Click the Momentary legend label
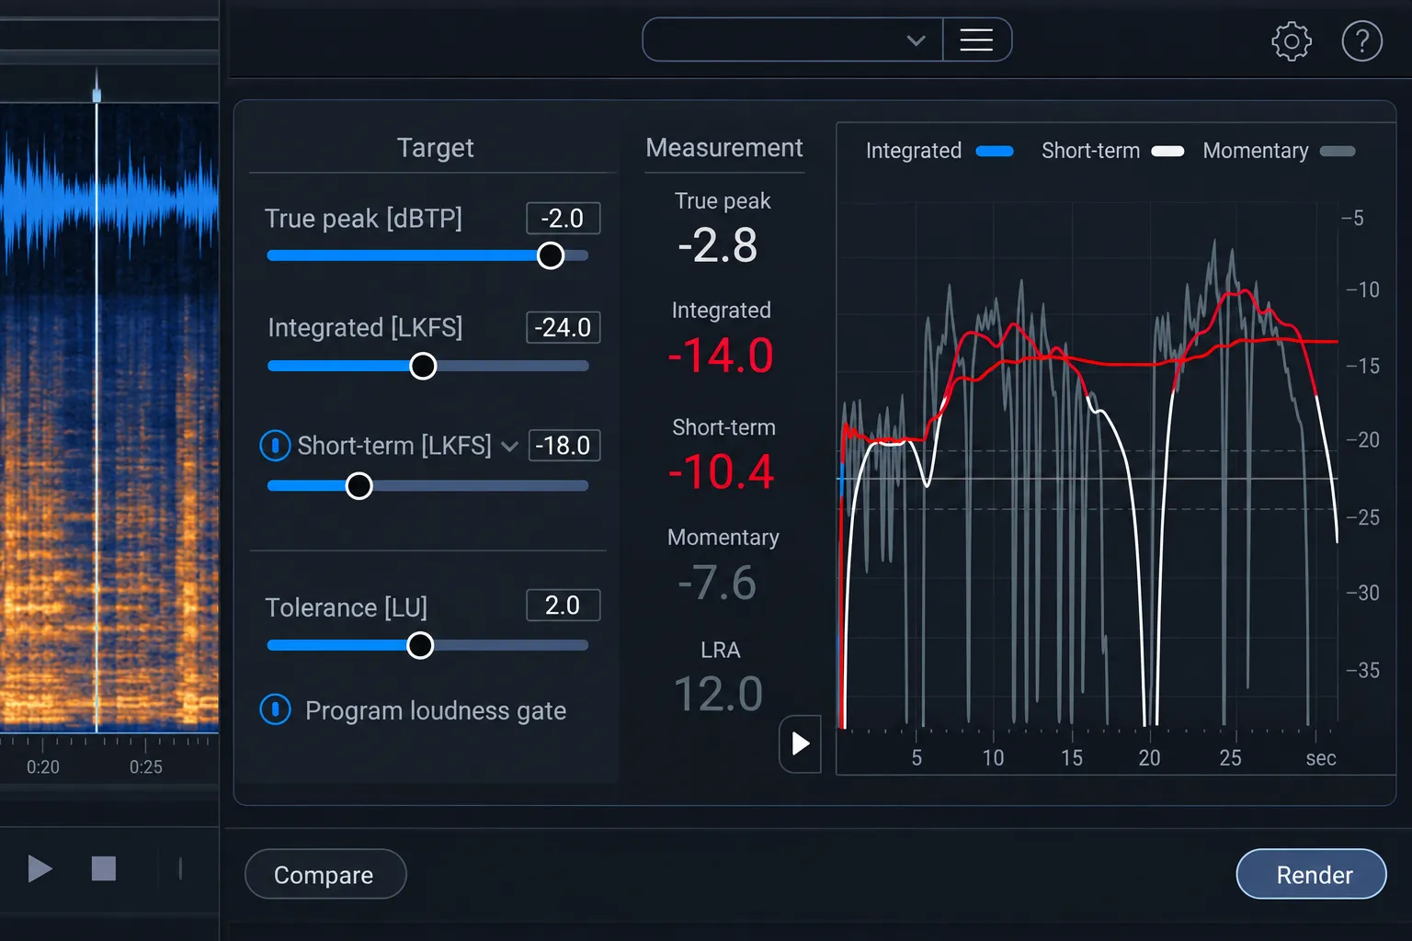Image resolution: width=1412 pixels, height=941 pixels. point(1256,151)
